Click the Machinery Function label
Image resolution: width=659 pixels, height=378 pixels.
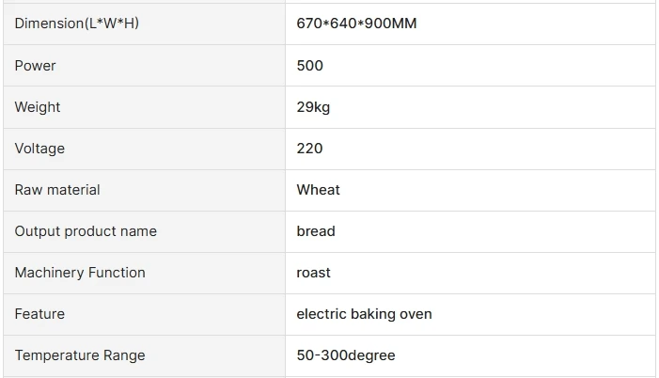[x=80, y=273]
